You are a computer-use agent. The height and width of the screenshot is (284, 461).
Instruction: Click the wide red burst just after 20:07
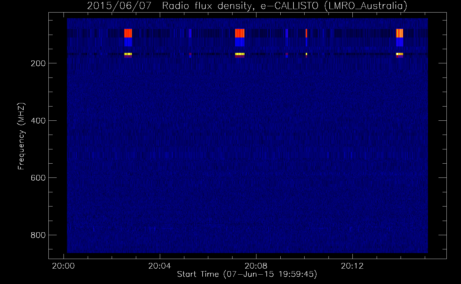tap(240, 33)
